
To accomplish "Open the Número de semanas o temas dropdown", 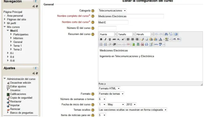I will click(x=102, y=99).
